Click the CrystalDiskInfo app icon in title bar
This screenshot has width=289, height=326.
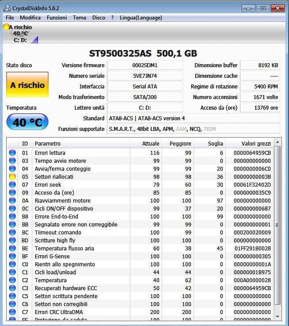point(7,8)
